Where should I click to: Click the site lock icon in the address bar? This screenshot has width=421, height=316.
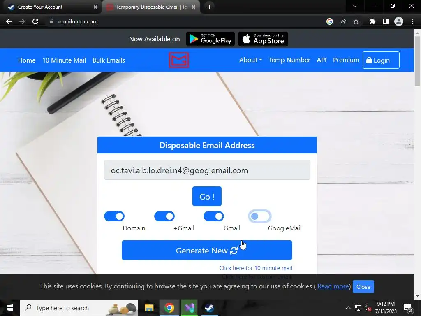point(52,21)
